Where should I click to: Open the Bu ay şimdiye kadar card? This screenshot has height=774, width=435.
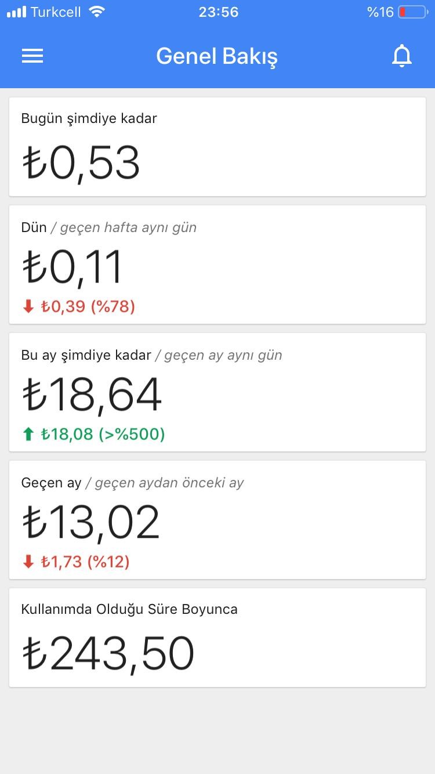[217, 392]
